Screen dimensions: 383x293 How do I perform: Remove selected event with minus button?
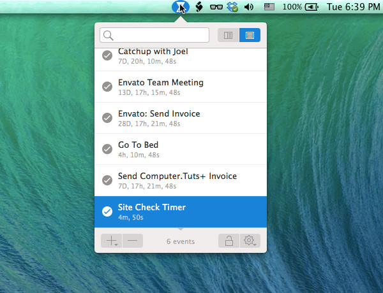point(132,241)
